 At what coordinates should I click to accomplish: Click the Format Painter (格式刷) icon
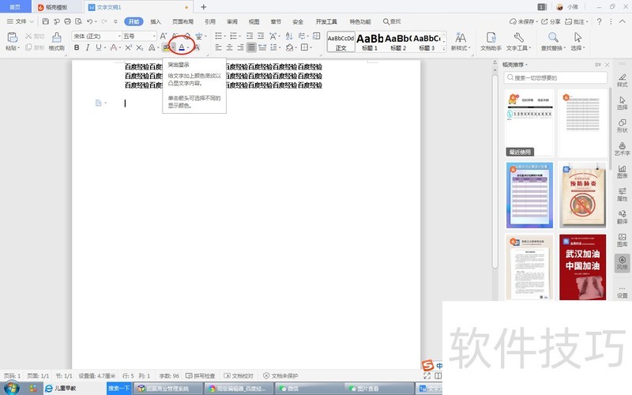click(x=56, y=40)
